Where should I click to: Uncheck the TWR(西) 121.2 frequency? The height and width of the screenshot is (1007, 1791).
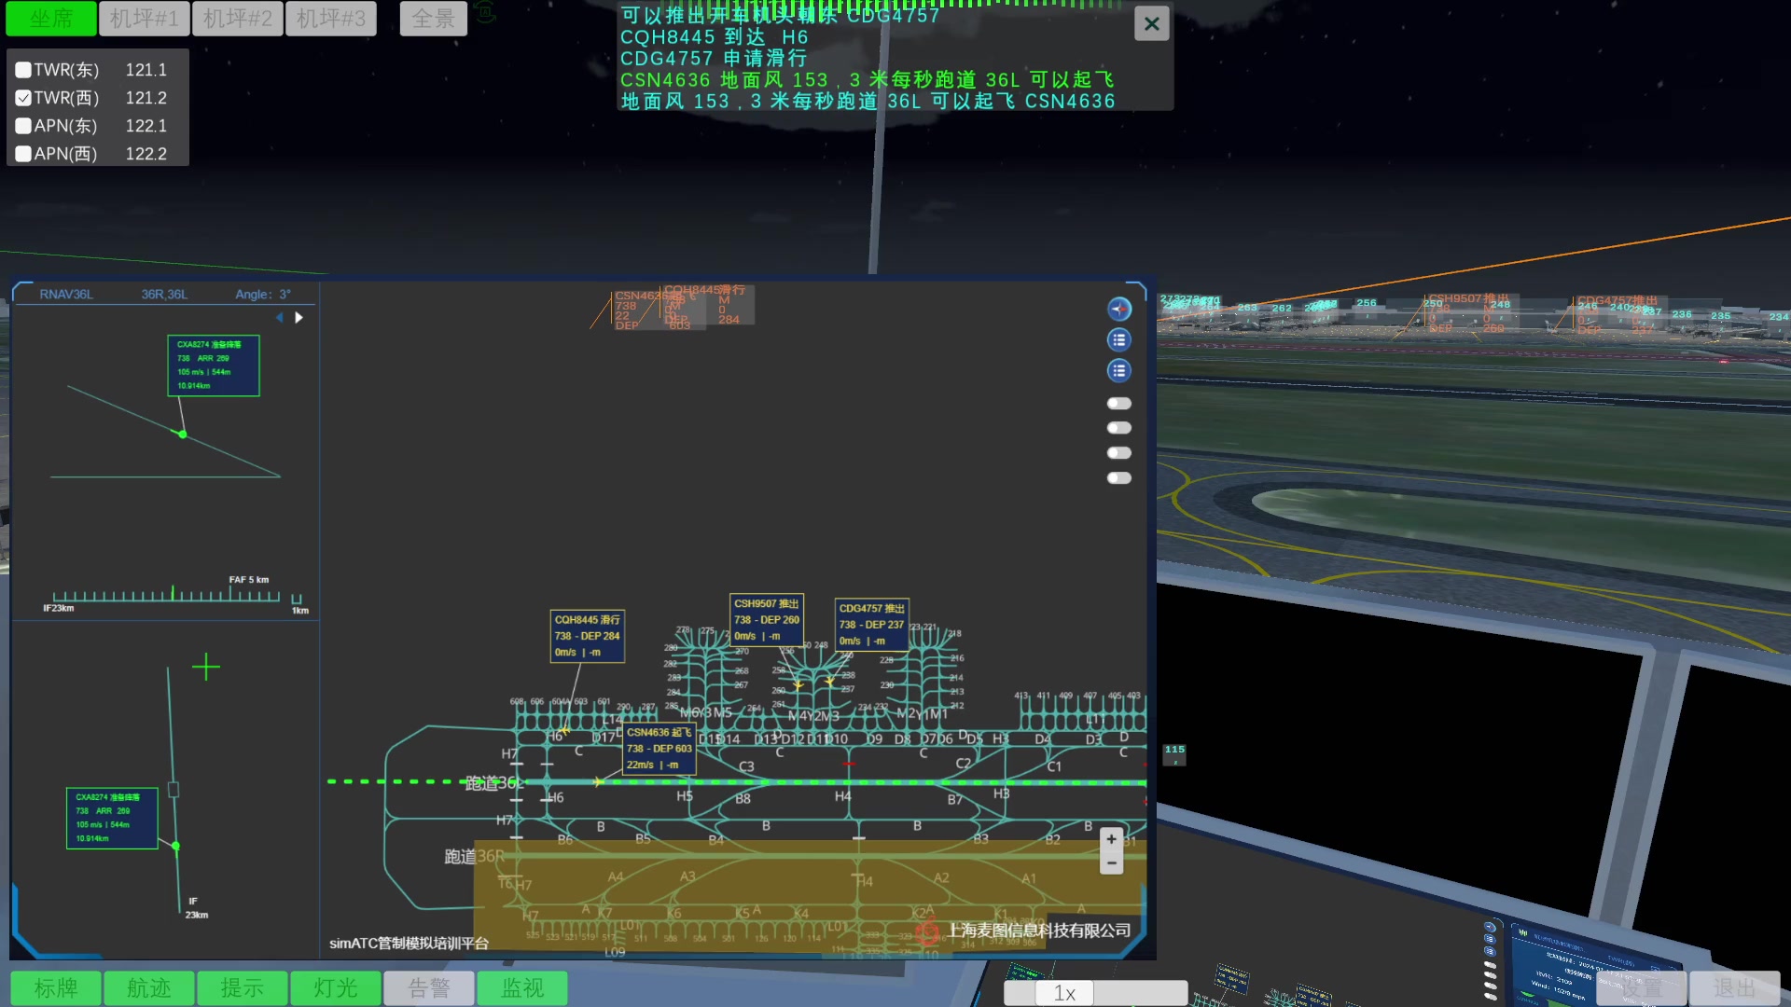(24, 98)
